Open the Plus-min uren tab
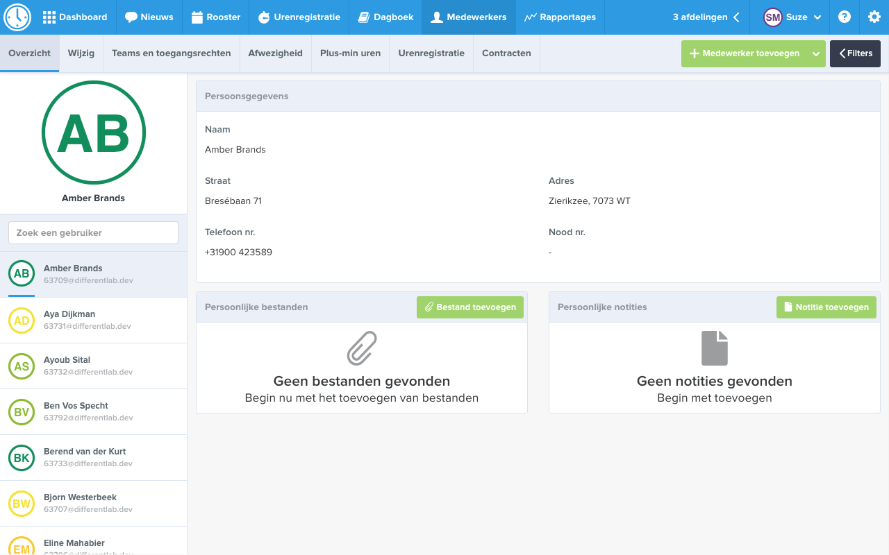The image size is (889, 555). pyautogui.click(x=351, y=53)
